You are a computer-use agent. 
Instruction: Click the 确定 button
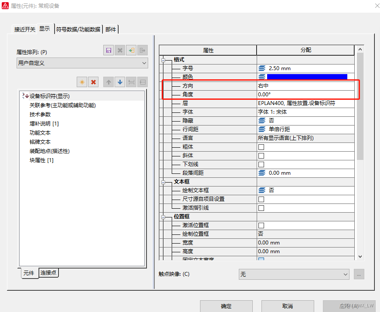coord(226,306)
